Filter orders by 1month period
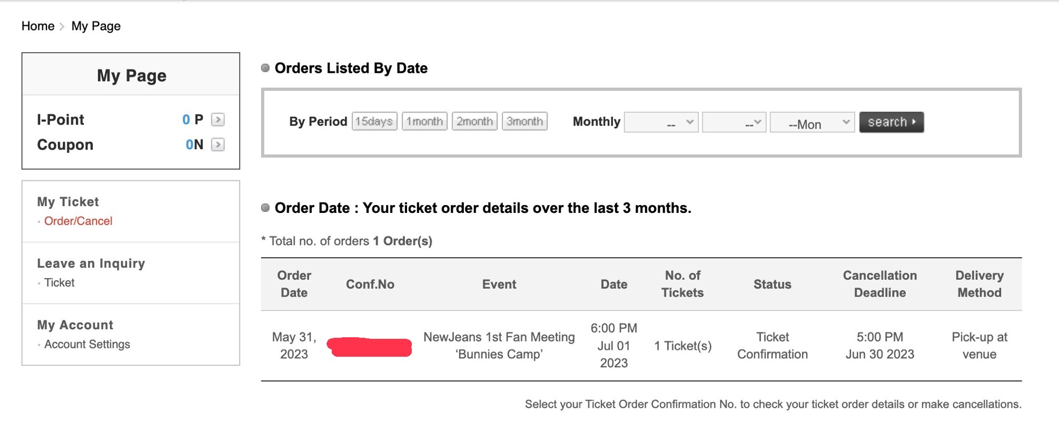This screenshot has width=1059, height=430. [x=424, y=121]
